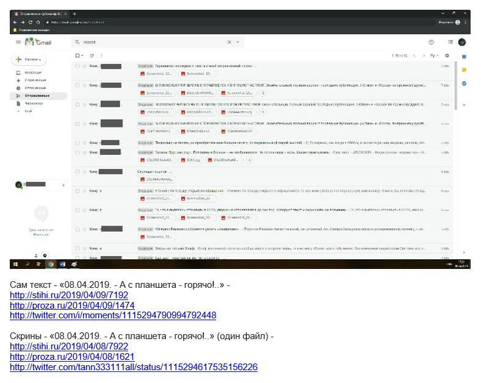Screen dimensions: 481x383
Task: Open link stihi.ru/2019/04/08/7922
Action: pyautogui.click(x=69, y=346)
